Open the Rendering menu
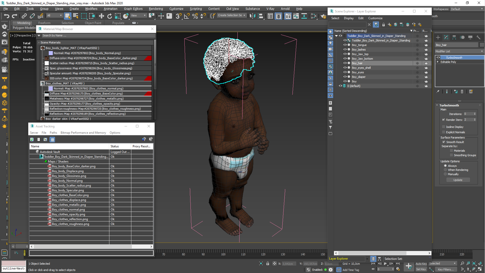This screenshot has width=485, height=273. pos(156,9)
